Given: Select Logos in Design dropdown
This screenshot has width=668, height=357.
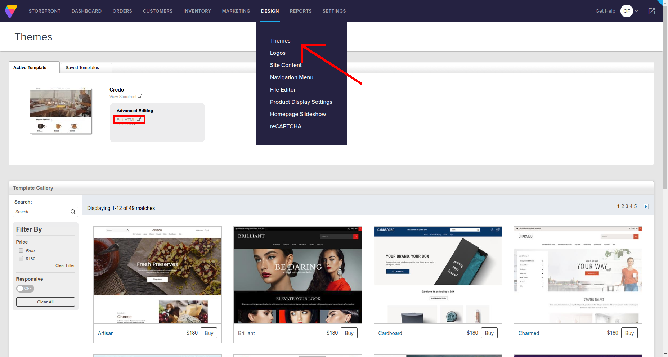Looking at the screenshot, I should click(x=278, y=53).
